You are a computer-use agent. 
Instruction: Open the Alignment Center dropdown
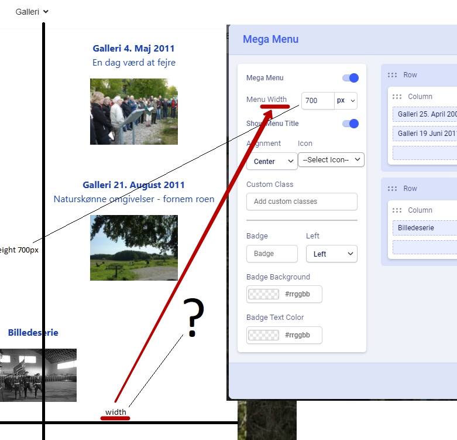(x=272, y=161)
